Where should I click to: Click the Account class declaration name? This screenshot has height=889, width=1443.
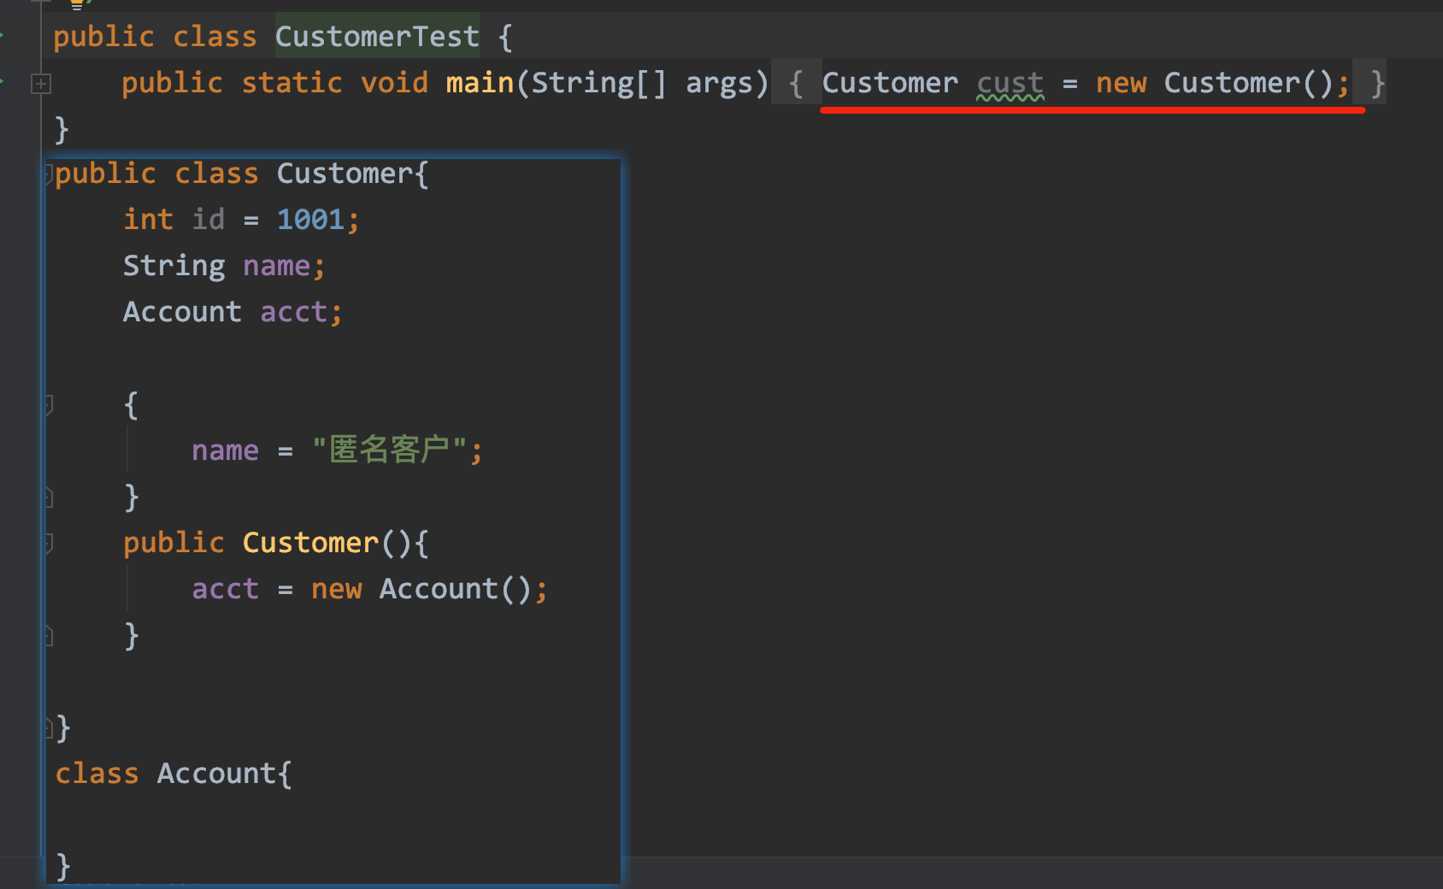(x=216, y=774)
